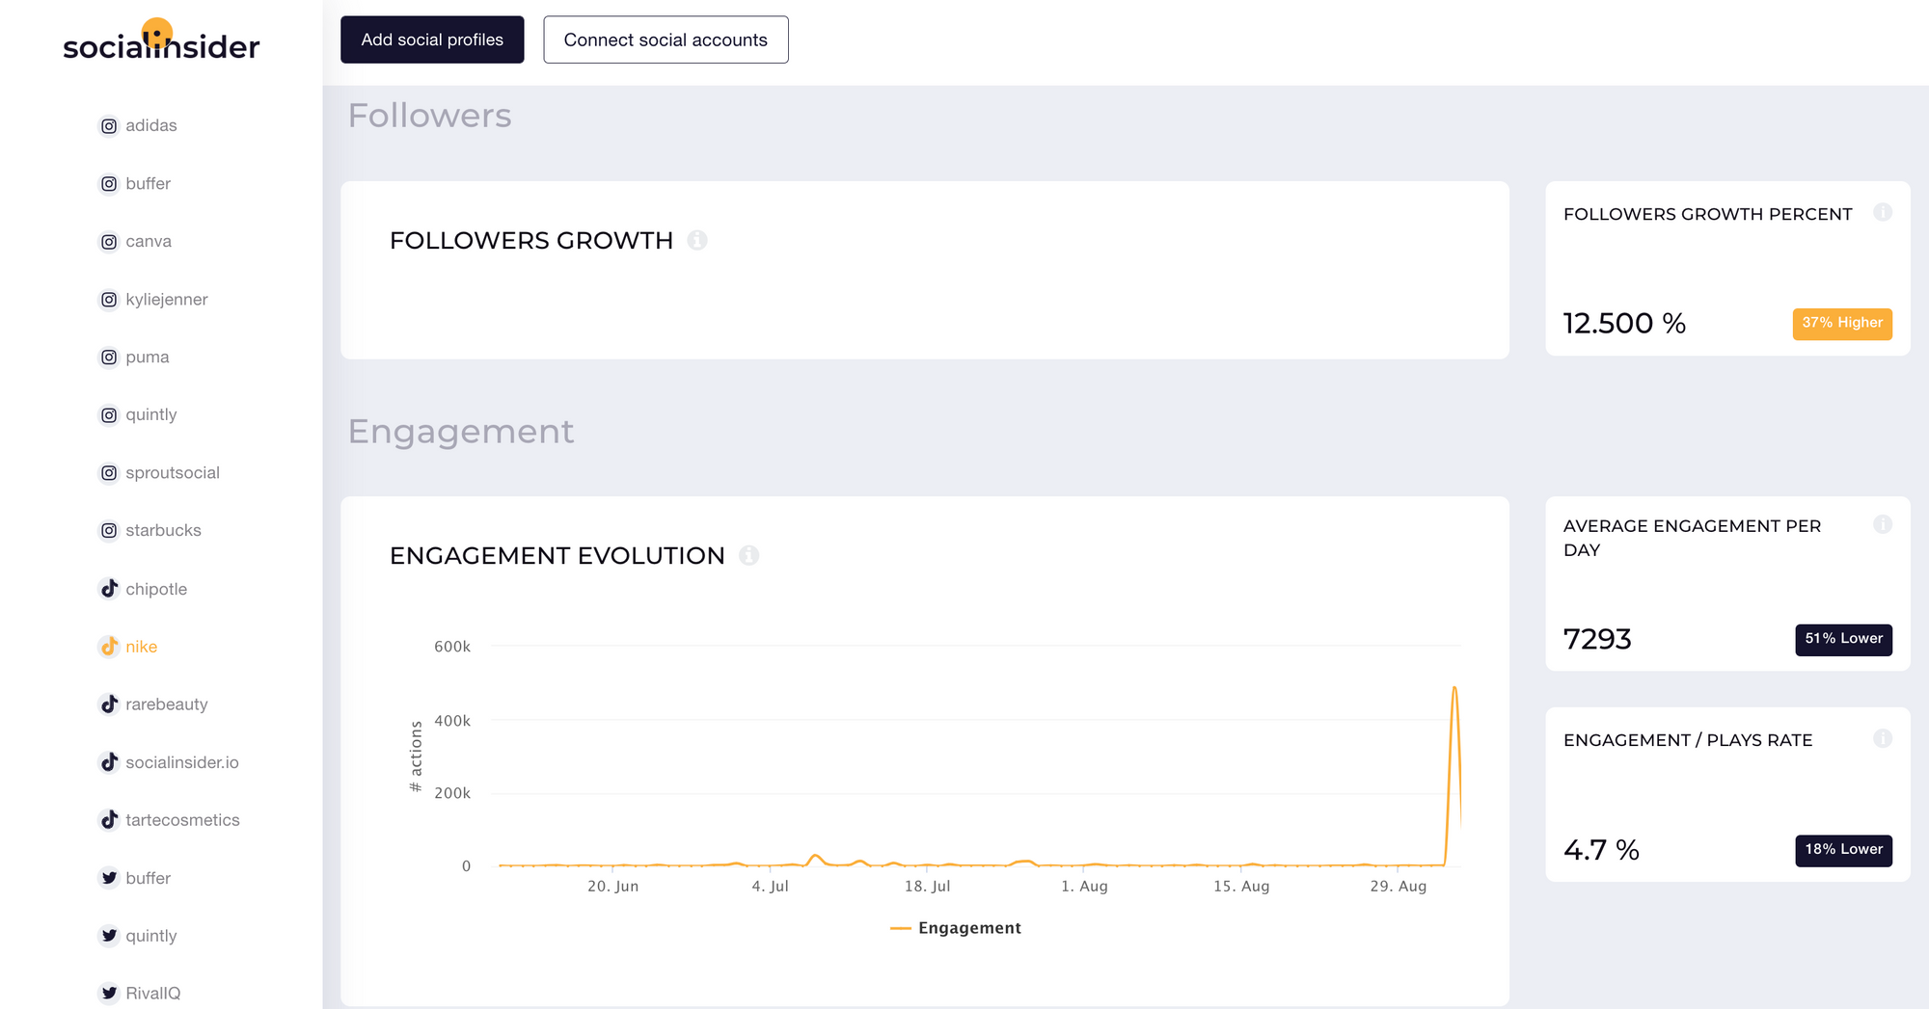Click Add social profiles button
This screenshot has width=1929, height=1009.
pyautogui.click(x=432, y=40)
